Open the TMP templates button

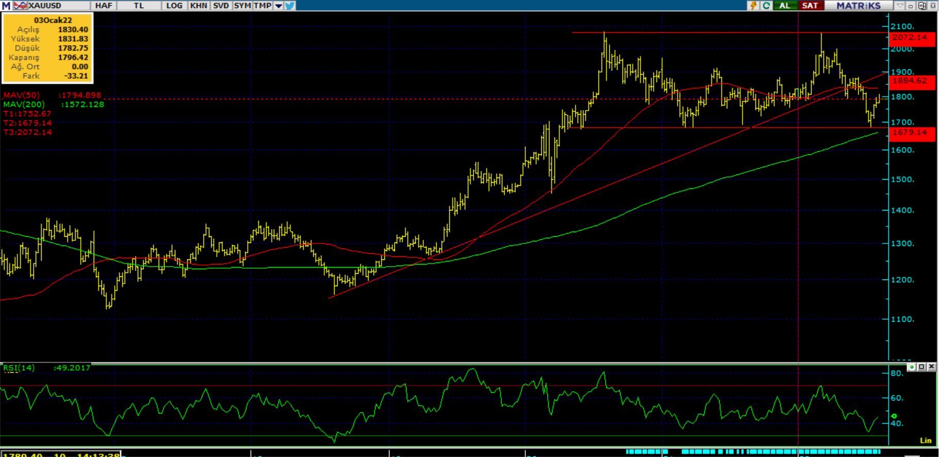pos(262,5)
